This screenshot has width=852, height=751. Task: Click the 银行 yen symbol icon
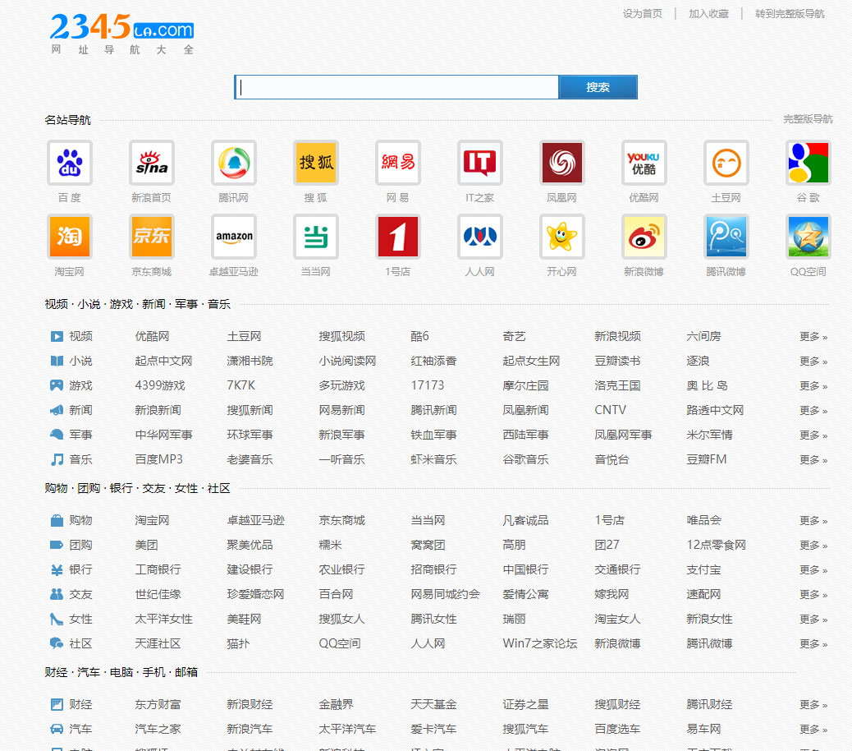coord(57,570)
